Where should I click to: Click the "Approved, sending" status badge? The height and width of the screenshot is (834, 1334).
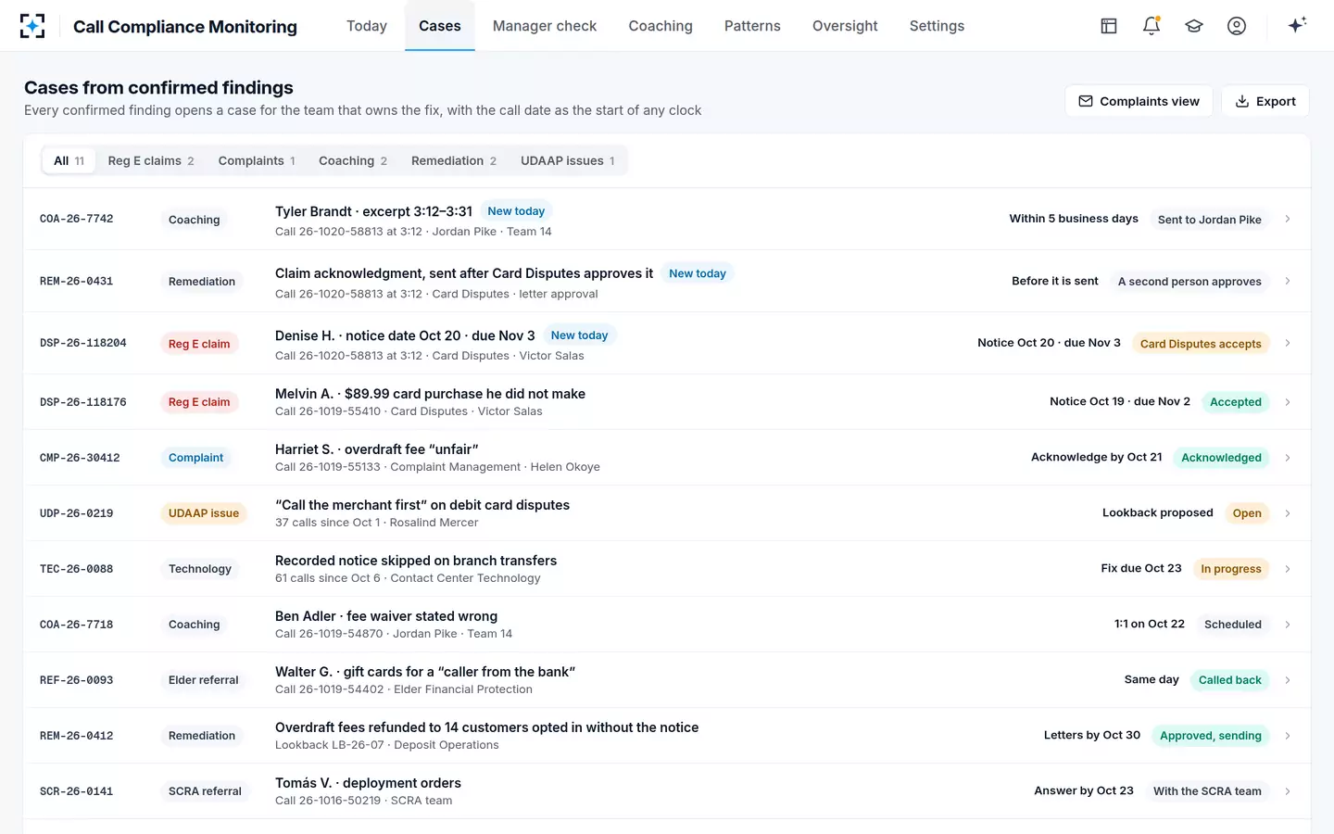click(1211, 736)
